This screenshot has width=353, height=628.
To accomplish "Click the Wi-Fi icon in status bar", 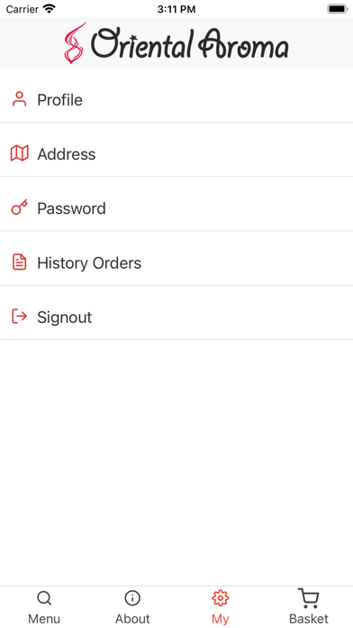I will click(50, 9).
